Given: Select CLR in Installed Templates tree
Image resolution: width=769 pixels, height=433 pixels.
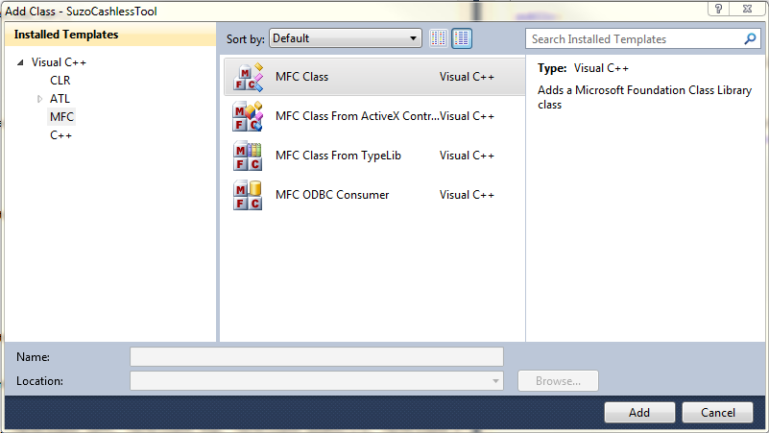Looking at the screenshot, I should [x=60, y=81].
